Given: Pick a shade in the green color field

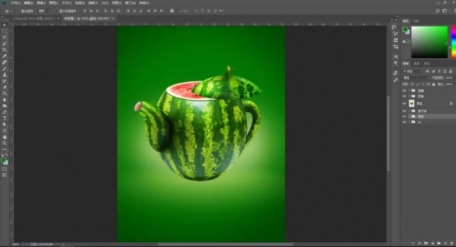Looking at the screenshot, I should [429, 42].
